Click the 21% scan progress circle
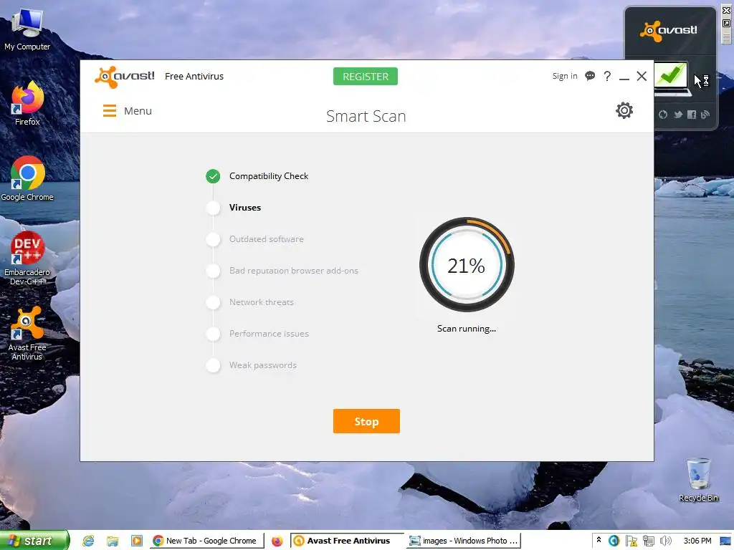Screen dimensions: 734x550 pyautogui.click(x=467, y=265)
